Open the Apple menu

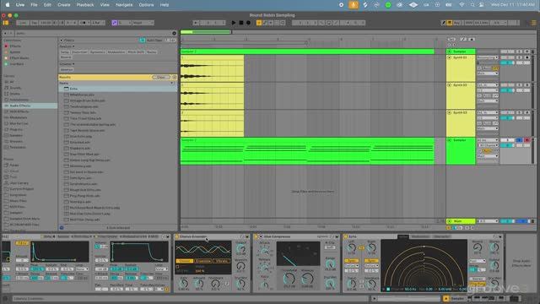pyautogui.click(x=8, y=5)
